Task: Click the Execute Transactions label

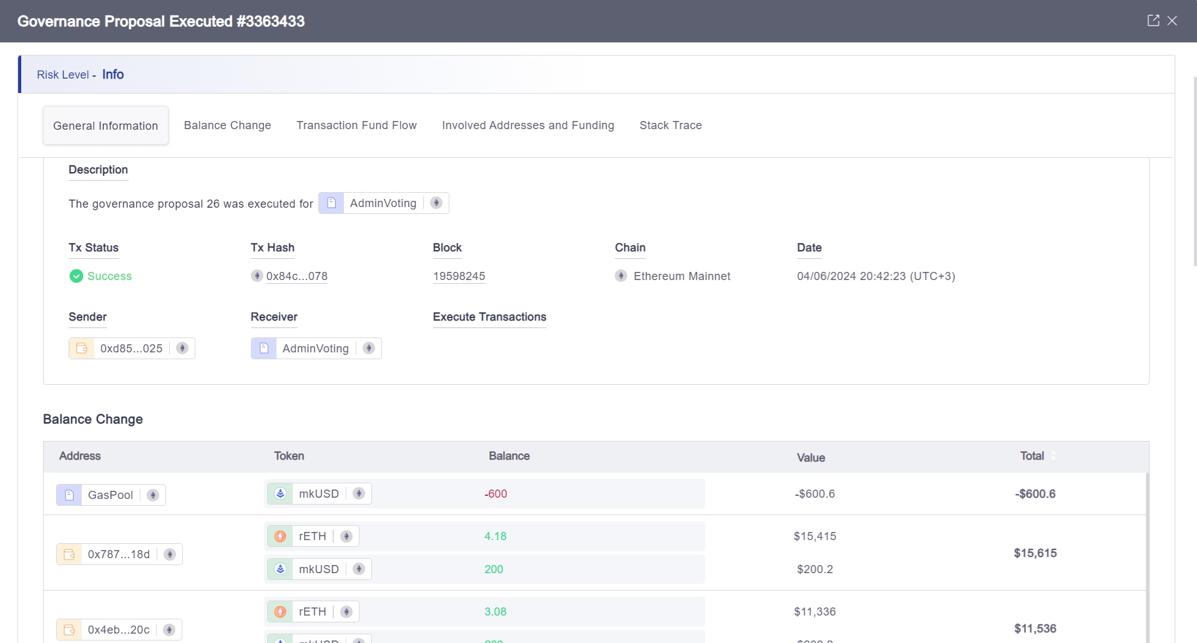Action: click(x=489, y=317)
